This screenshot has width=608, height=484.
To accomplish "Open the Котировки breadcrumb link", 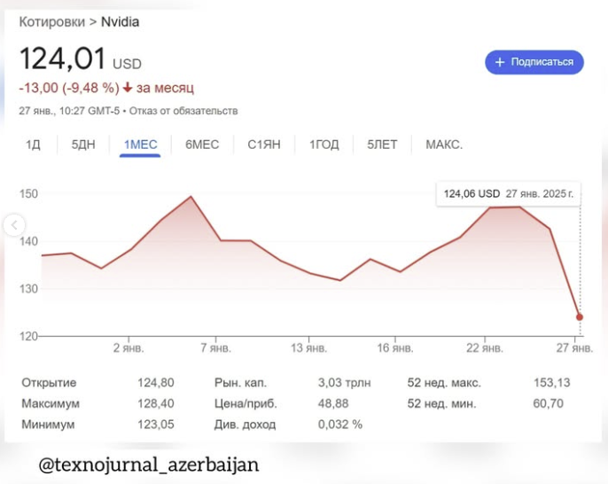I will point(52,21).
